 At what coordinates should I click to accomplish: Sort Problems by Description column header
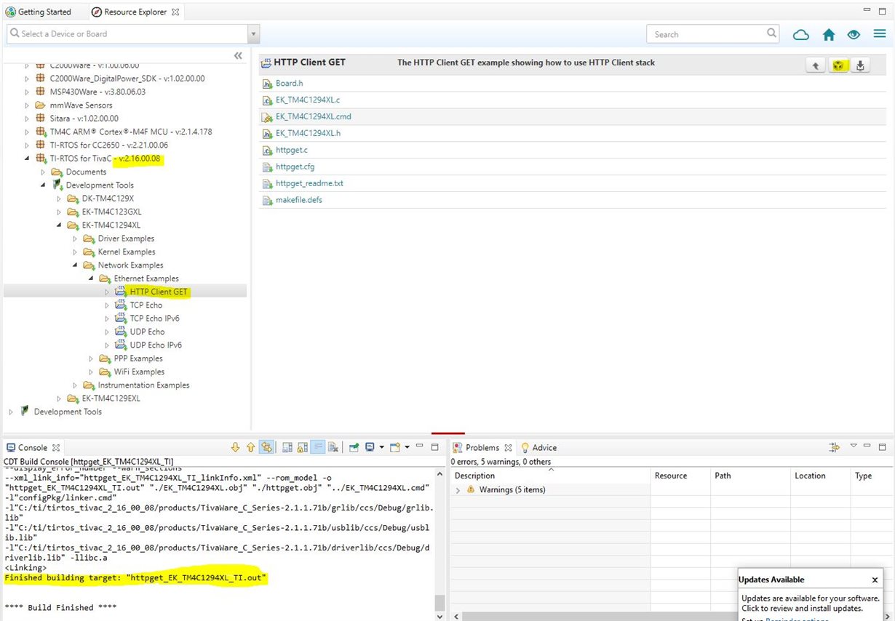tap(550, 476)
